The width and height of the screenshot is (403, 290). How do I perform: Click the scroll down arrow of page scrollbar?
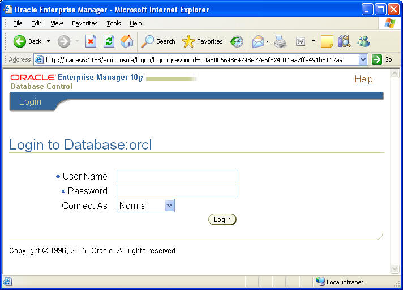(395, 269)
